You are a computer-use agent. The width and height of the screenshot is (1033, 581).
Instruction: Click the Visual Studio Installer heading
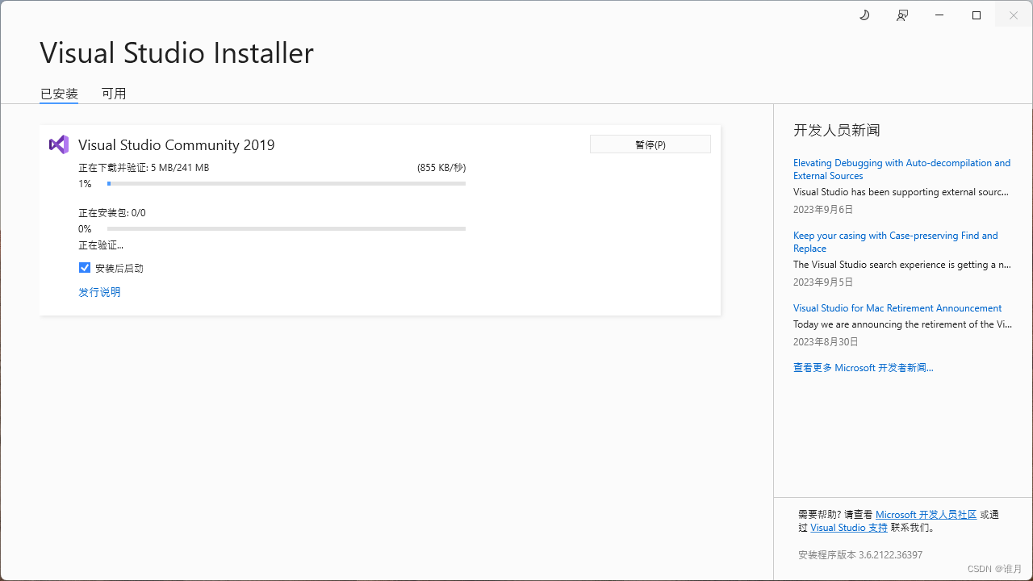point(177,53)
